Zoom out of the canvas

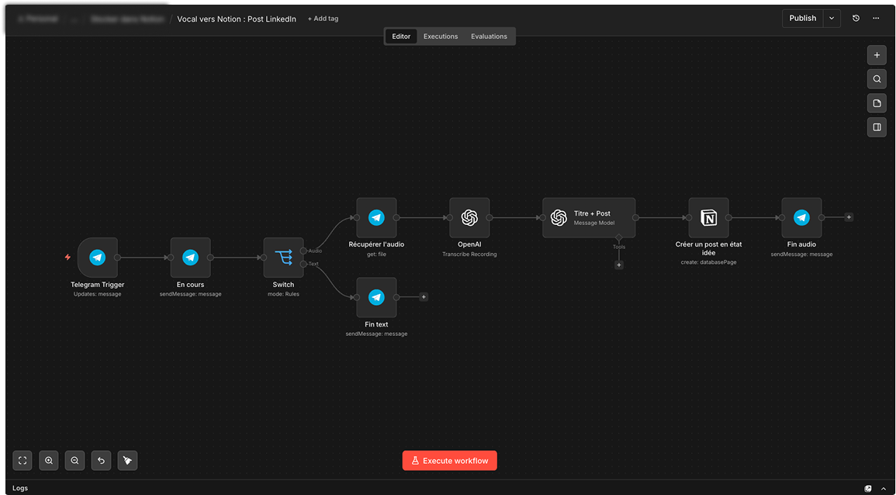pos(74,460)
